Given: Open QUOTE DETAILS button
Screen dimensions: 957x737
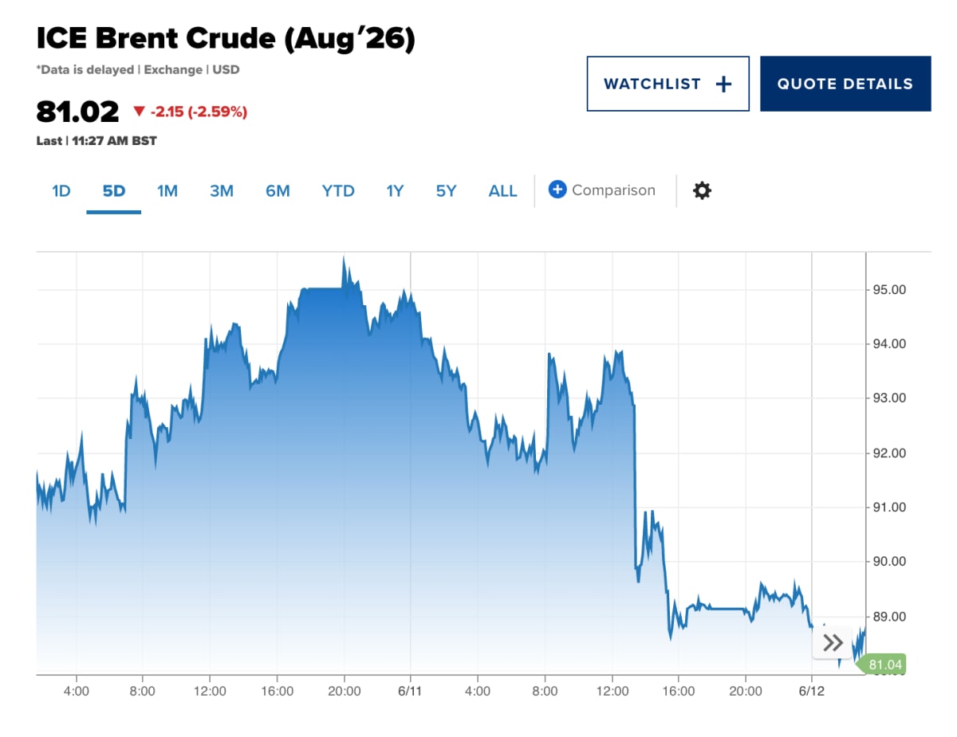Looking at the screenshot, I should (x=845, y=84).
